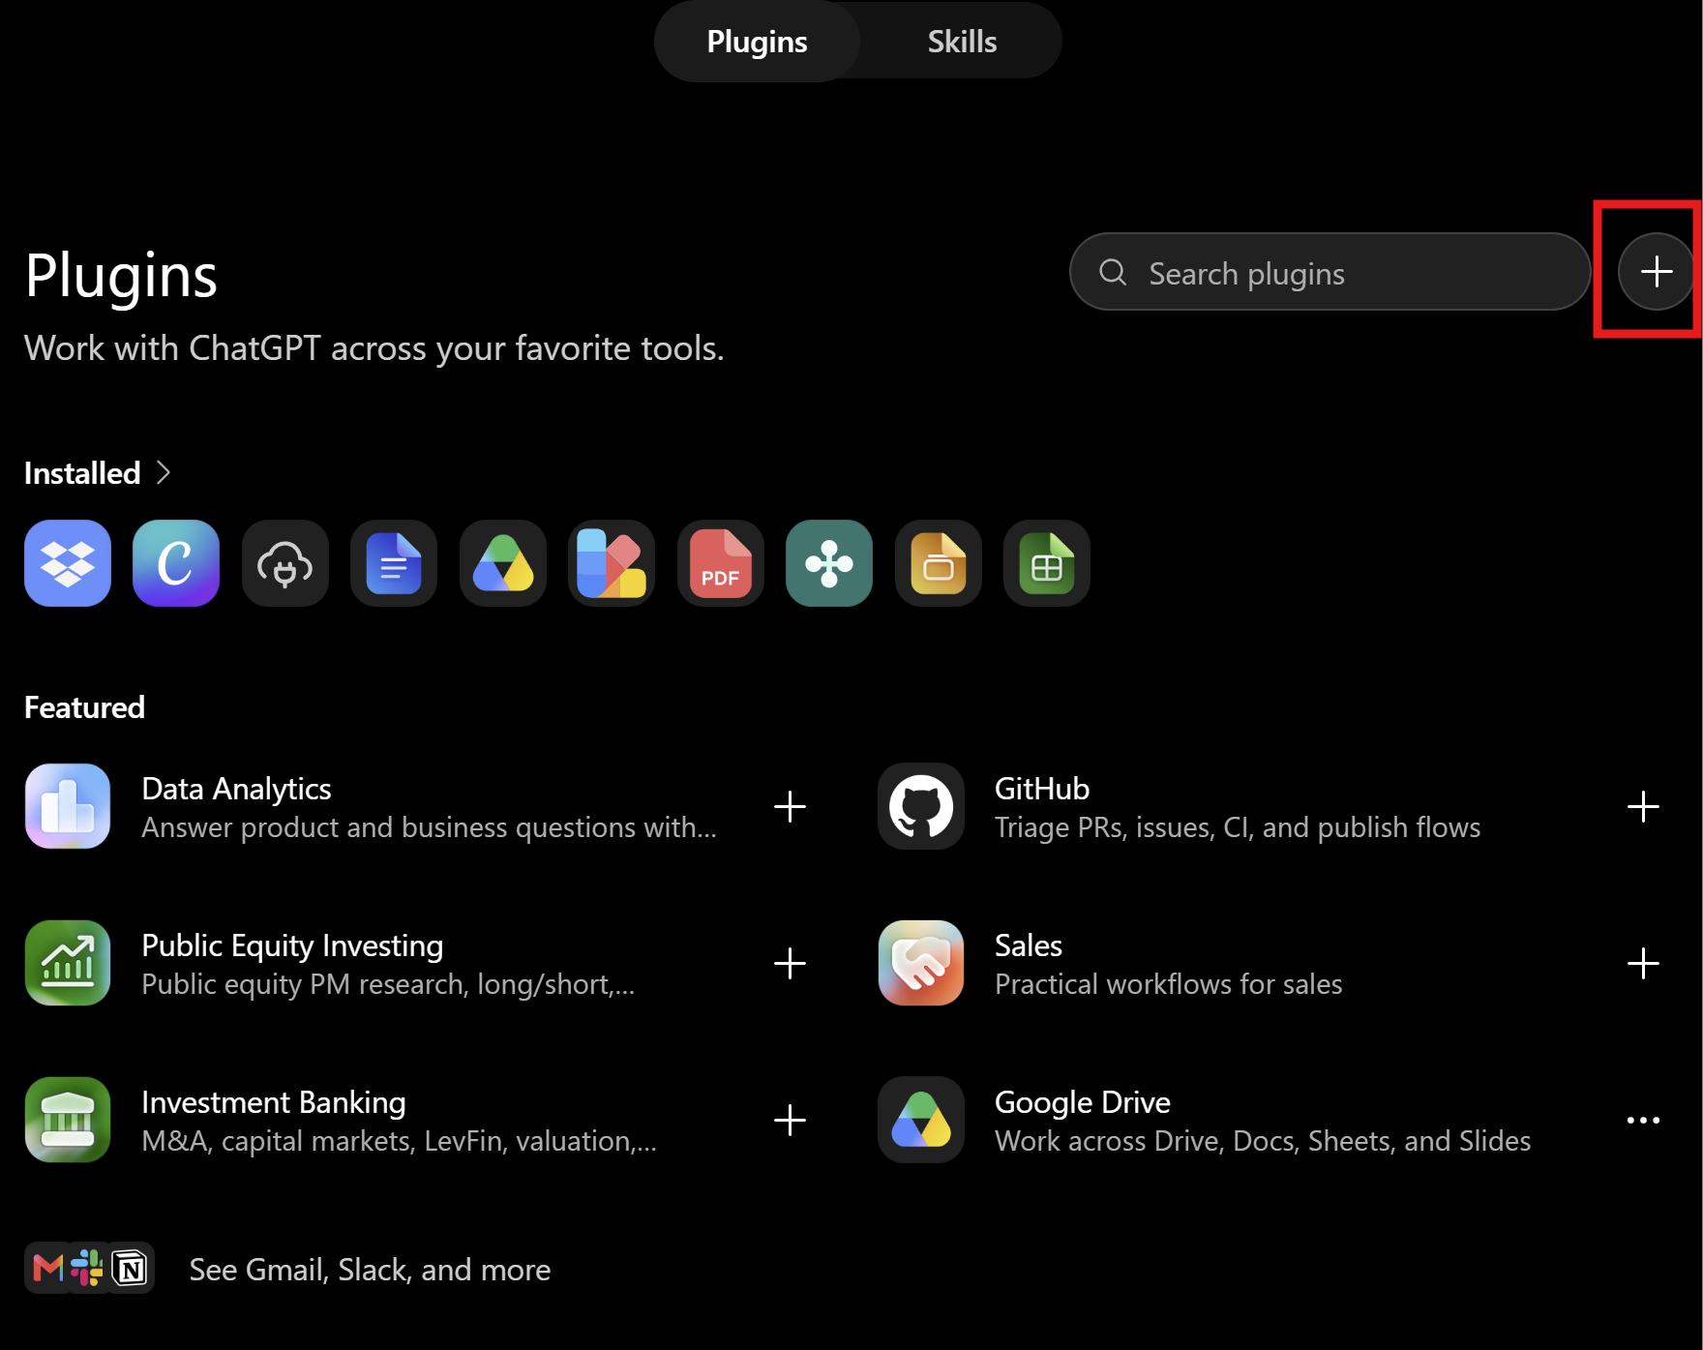
Task: Click the Data Analytics plugin icon
Action: pyautogui.click(x=68, y=806)
